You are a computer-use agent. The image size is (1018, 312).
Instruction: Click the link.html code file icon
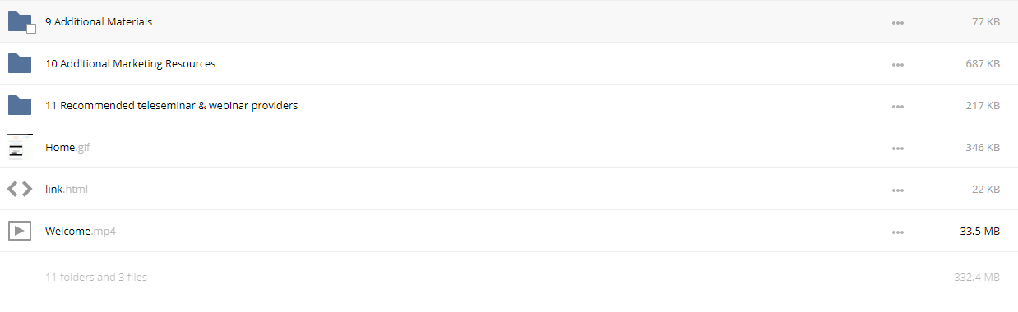20,189
